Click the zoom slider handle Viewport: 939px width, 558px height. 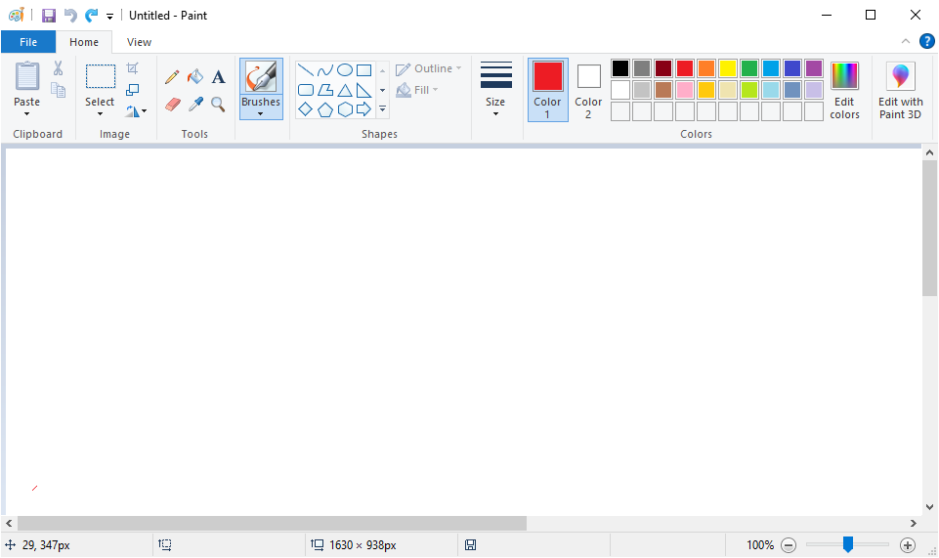click(848, 544)
